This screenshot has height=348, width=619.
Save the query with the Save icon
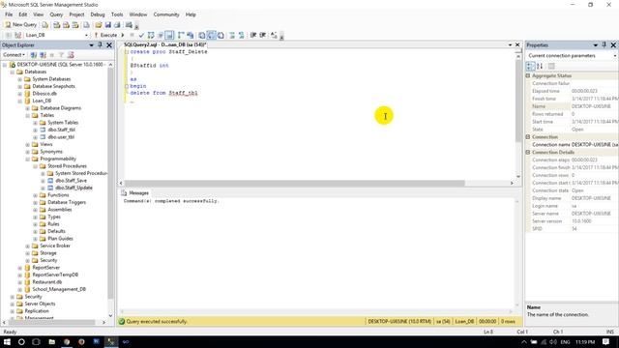tap(107, 25)
